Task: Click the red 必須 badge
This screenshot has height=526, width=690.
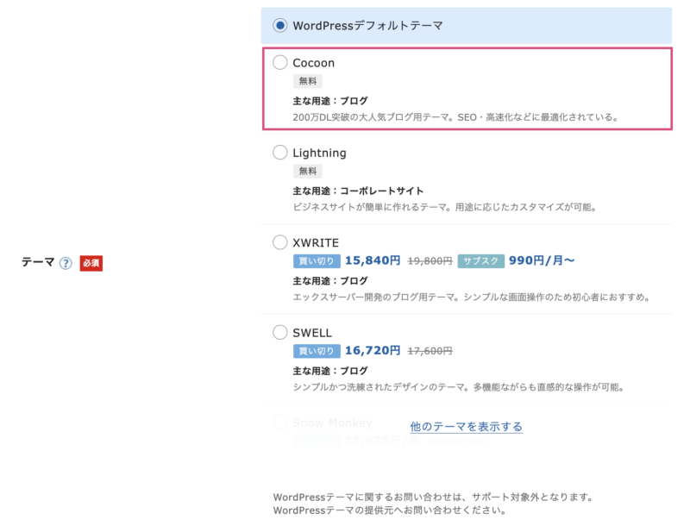Action: click(x=91, y=263)
